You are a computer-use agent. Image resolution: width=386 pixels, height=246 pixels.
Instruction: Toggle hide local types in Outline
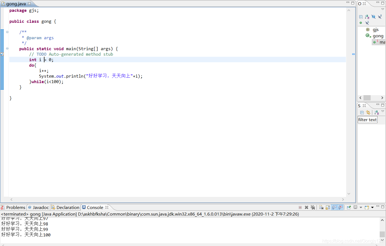pyautogui.click(x=367, y=23)
